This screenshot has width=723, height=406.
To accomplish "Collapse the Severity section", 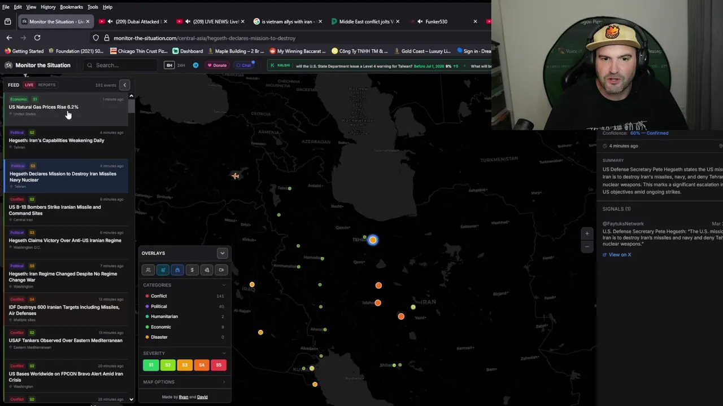I will (224, 354).
